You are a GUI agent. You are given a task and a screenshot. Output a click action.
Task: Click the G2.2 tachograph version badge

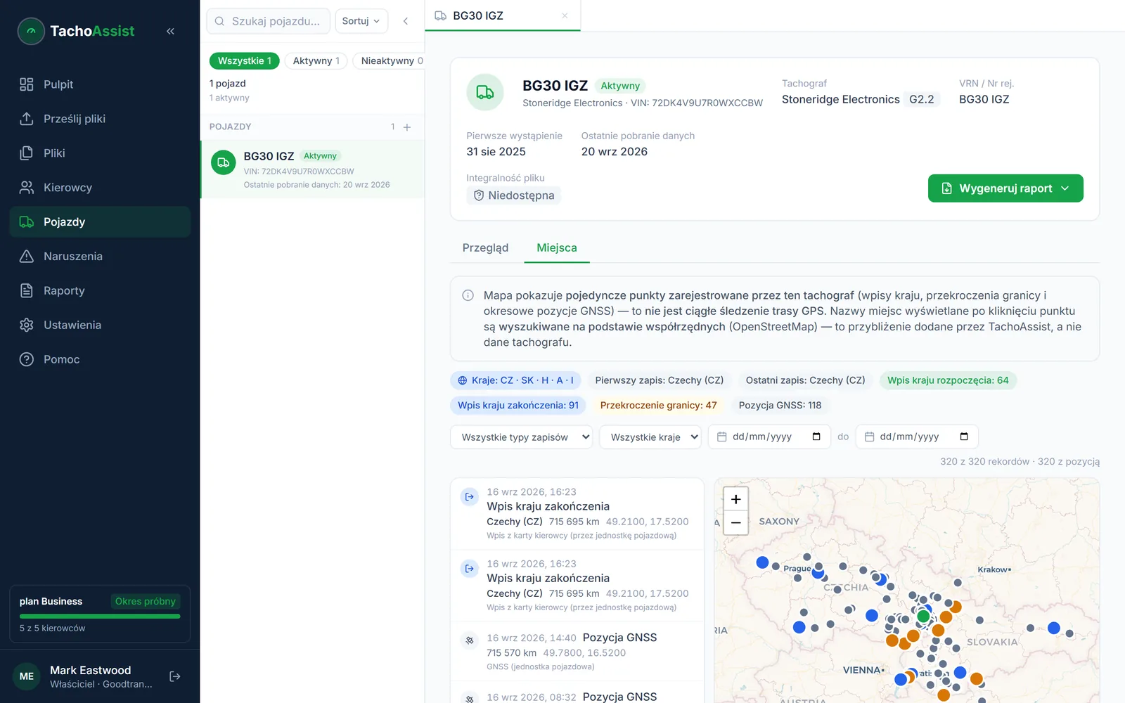click(x=921, y=100)
